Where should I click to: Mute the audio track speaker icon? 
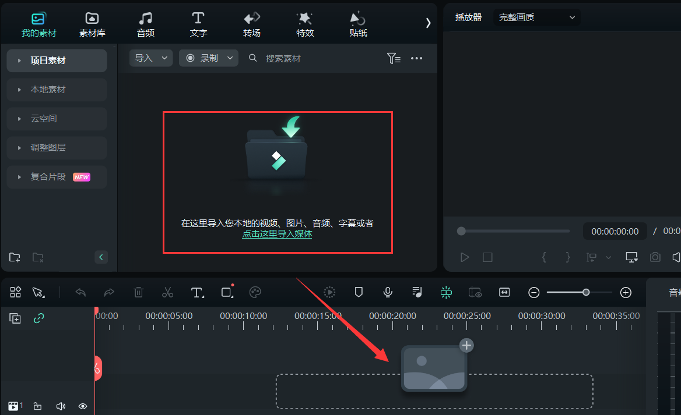(61, 406)
